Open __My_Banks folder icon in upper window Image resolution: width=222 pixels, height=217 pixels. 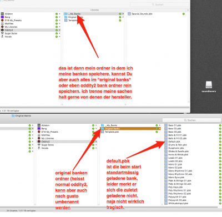[66, 14]
